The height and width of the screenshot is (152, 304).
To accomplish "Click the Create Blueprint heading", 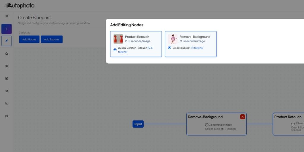I will pyautogui.click(x=34, y=18).
